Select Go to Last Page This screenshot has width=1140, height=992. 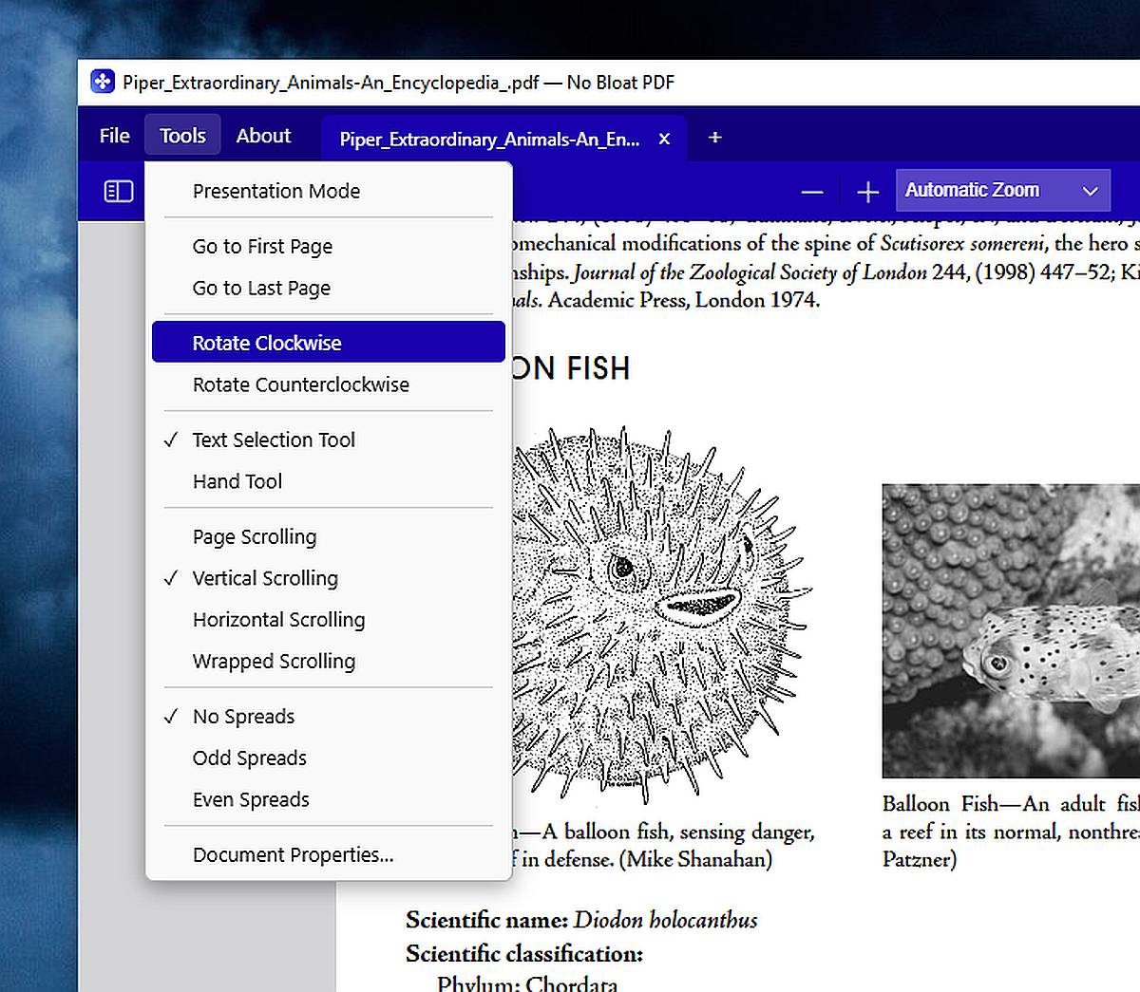point(329,288)
